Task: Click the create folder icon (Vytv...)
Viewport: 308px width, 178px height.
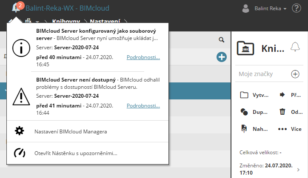Action: [244, 95]
